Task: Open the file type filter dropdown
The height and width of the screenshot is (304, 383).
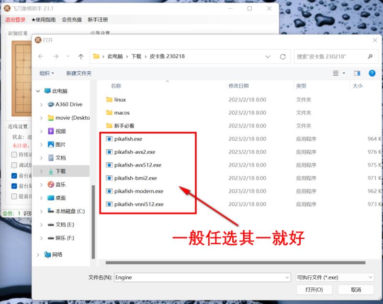Action: pyautogui.click(x=335, y=277)
